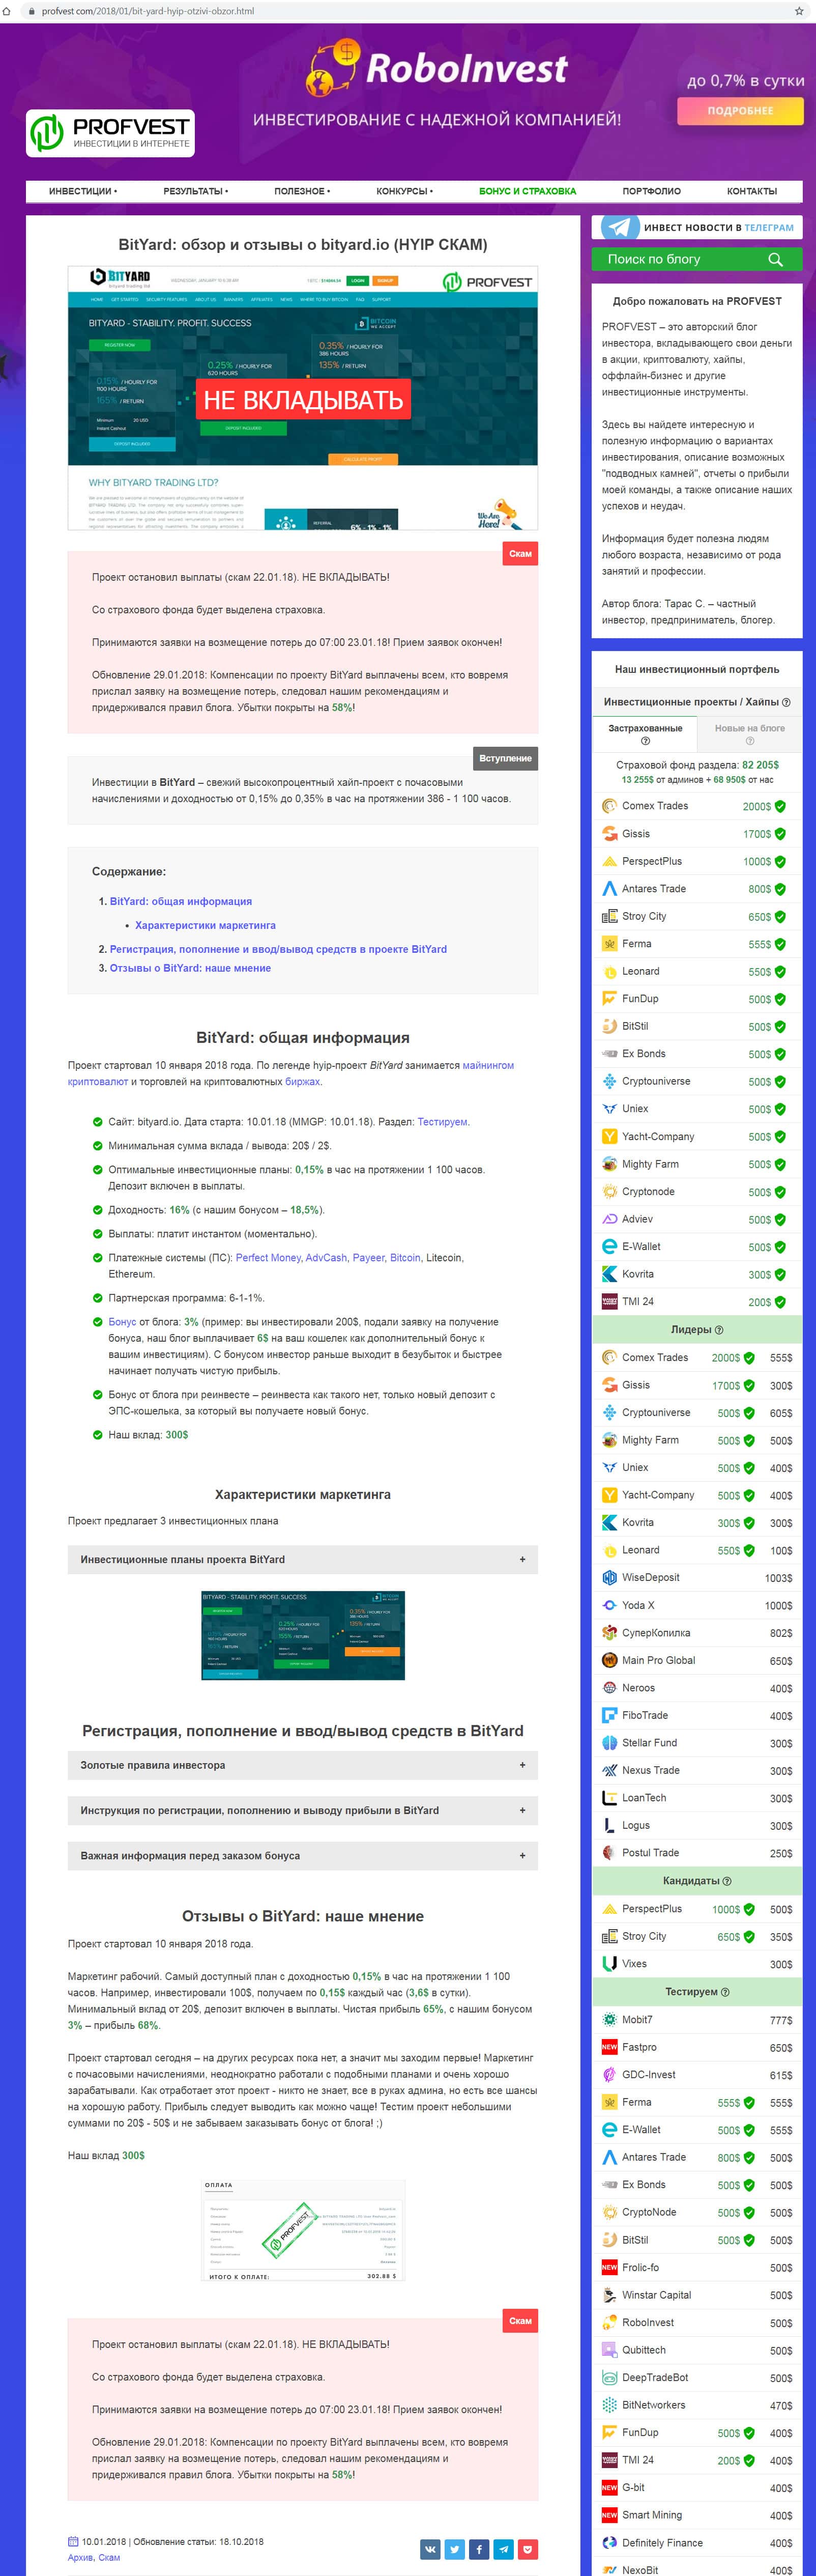The width and height of the screenshot is (816, 2576).
Task: Expand Золотые правила инвестора section
Action: 303,1765
